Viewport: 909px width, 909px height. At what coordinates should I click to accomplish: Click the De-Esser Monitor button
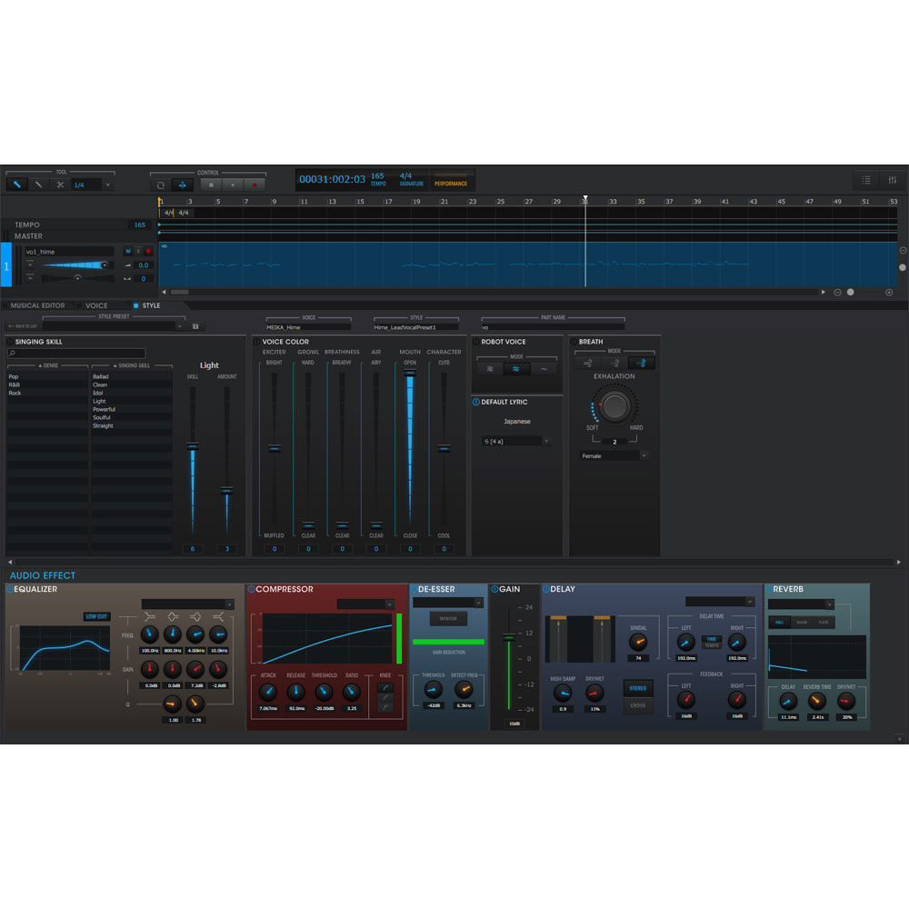448,618
